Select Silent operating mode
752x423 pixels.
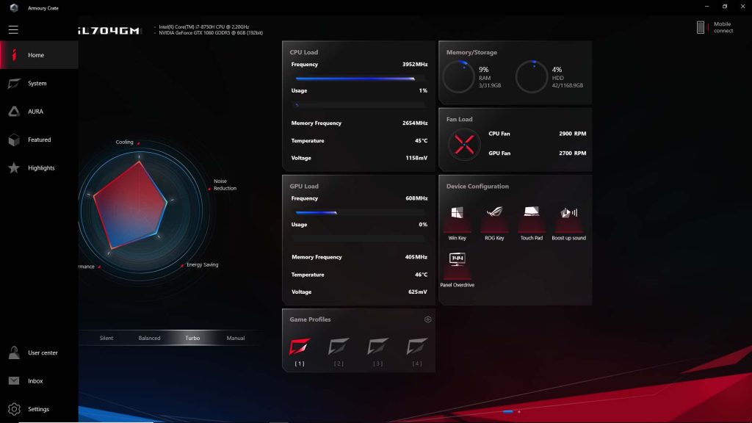coord(106,338)
